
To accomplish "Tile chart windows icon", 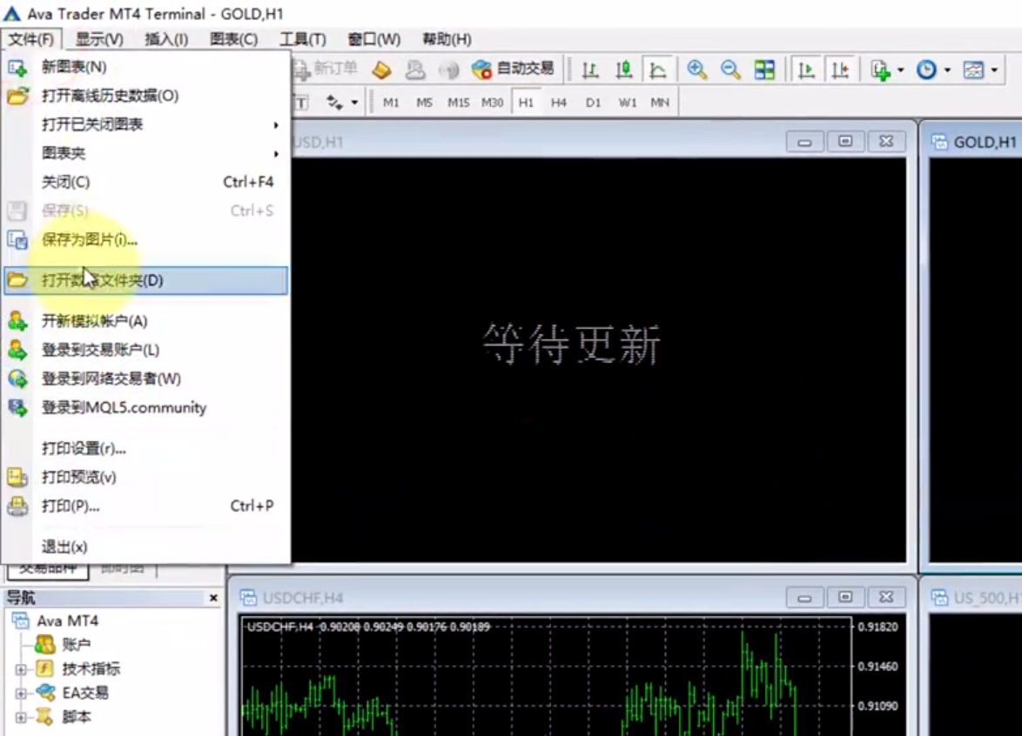I will (x=764, y=70).
